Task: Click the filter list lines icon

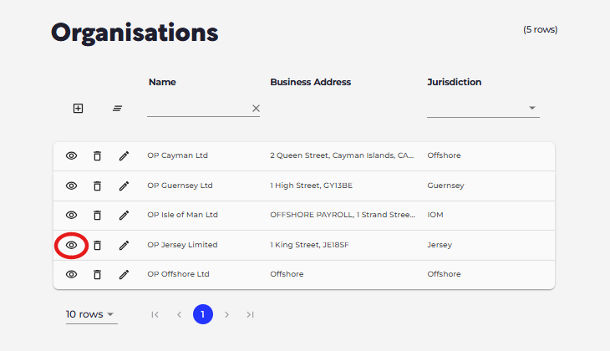Action: click(x=118, y=108)
